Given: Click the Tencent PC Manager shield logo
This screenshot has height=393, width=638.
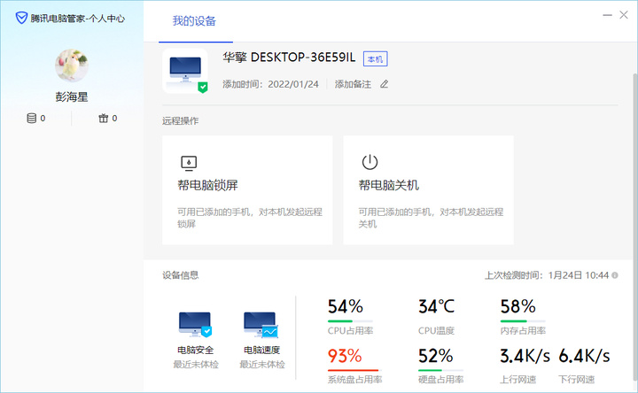Looking at the screenshot, I should [21, 18].
